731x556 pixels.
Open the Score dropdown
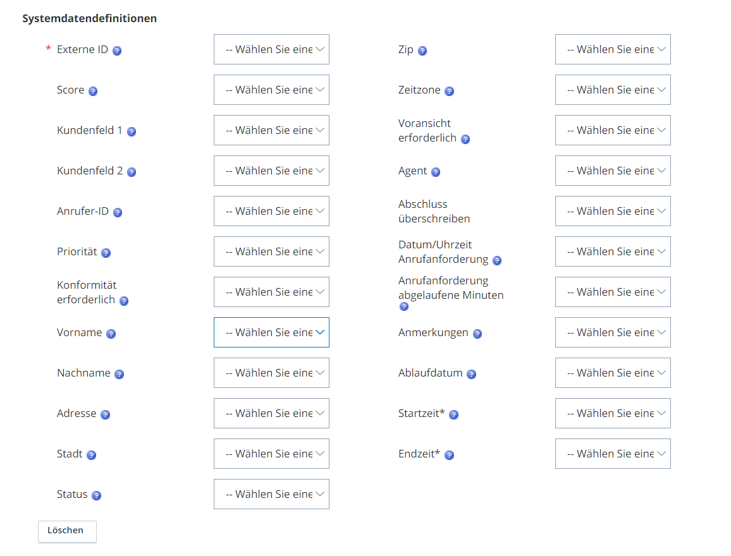pos(271,90)
